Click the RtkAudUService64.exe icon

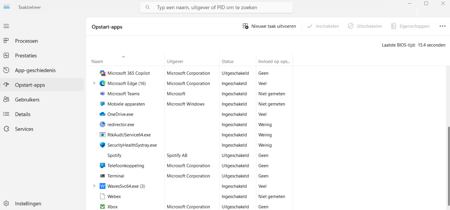pyautogui.click(x=102, y=135)
